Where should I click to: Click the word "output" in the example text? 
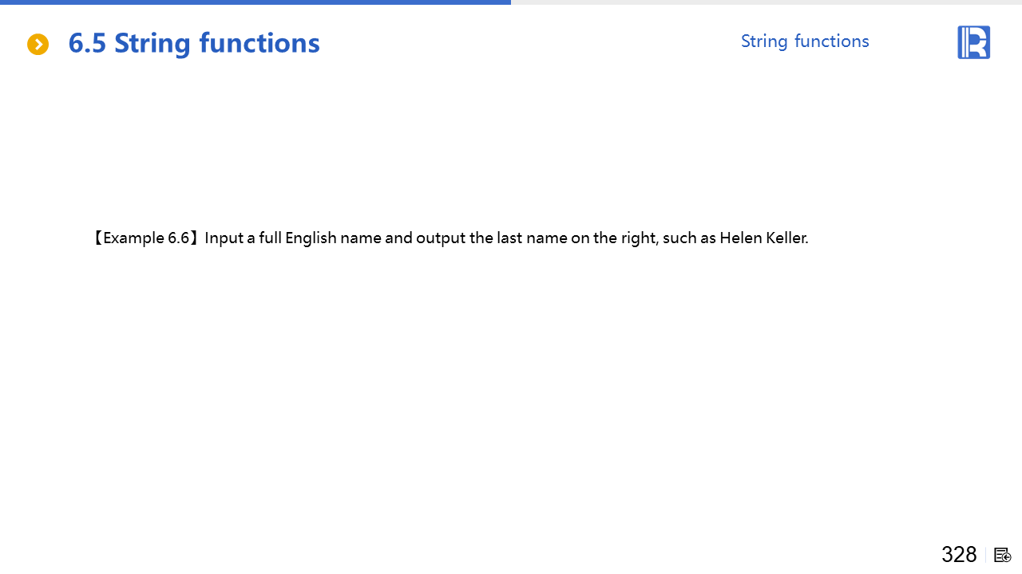click(441, 238)
